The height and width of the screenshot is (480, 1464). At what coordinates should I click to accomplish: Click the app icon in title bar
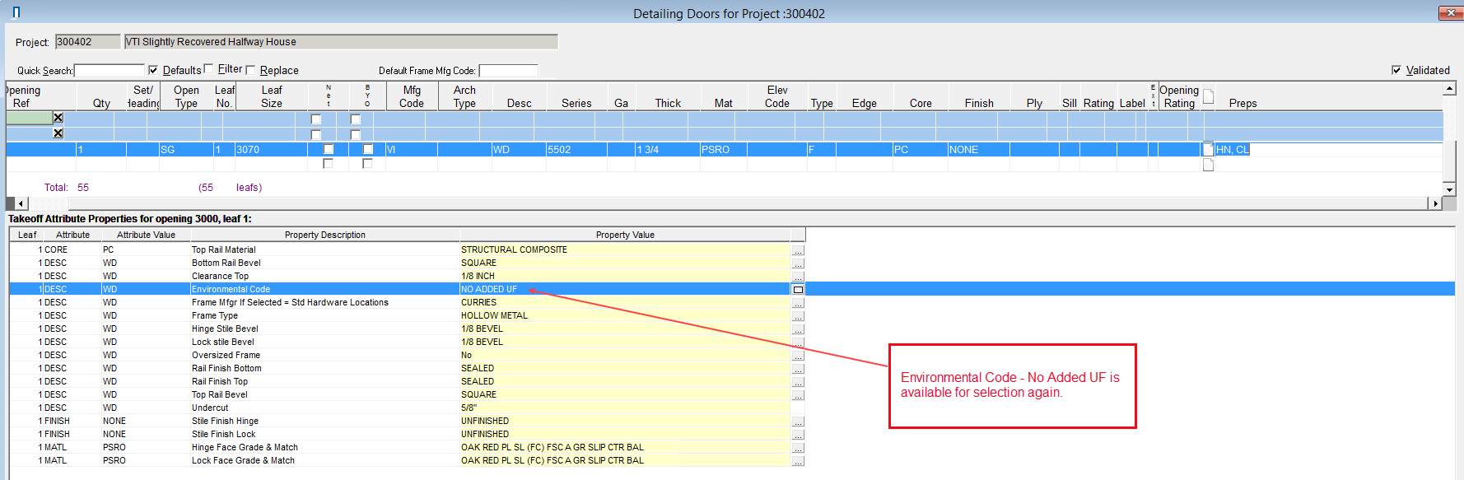16,12
